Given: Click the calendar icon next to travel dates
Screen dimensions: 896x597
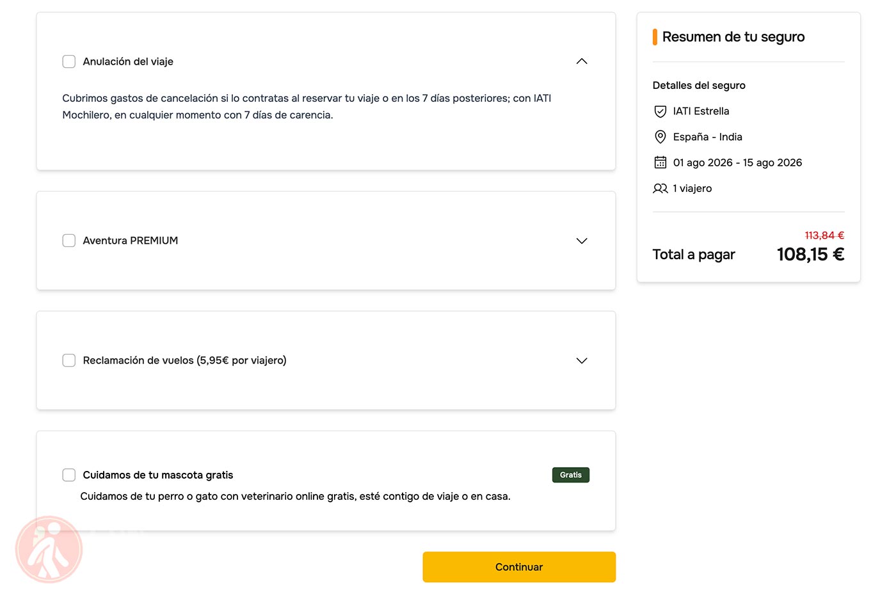Looking at the screenshot, I should click(x=660, y=163).
